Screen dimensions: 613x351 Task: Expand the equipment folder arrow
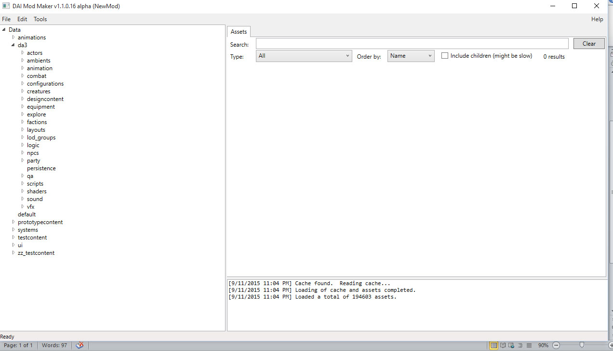click(23, 107)
